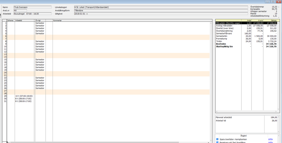This screenshot has width=282, height=143.
Task: Click Utför for Spara övertiden i kompbanken
Action: [x=270, y=139]
